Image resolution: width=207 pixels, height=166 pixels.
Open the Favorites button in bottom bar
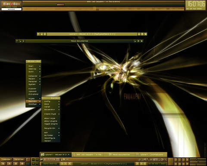(19, 160)
